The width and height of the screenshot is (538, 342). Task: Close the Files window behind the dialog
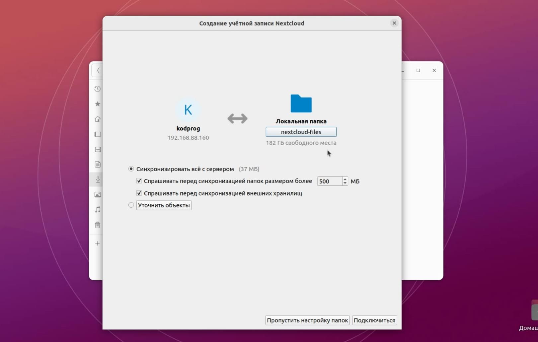click(x=434, y=70)
